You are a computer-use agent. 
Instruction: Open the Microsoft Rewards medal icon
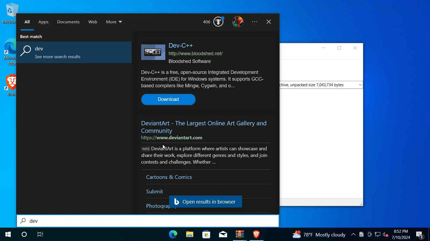[218, 22]
